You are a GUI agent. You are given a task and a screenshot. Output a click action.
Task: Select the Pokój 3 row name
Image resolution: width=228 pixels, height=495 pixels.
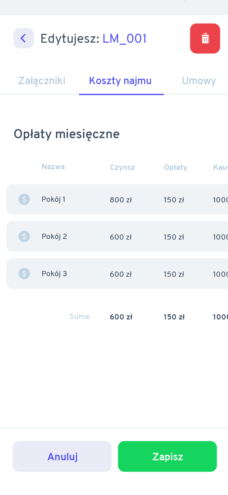54,274
